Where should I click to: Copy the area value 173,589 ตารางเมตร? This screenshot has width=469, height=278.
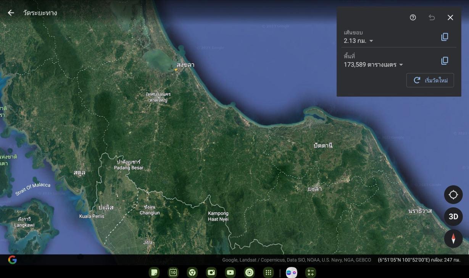445,61
